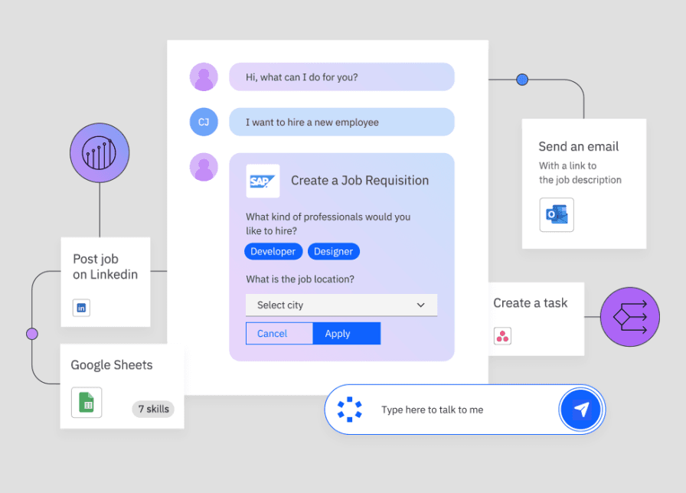This screenshot has height=493, width=686.
Task: Click the CJ user avatar
Action: pyautogui.click(x=204, y=122)
